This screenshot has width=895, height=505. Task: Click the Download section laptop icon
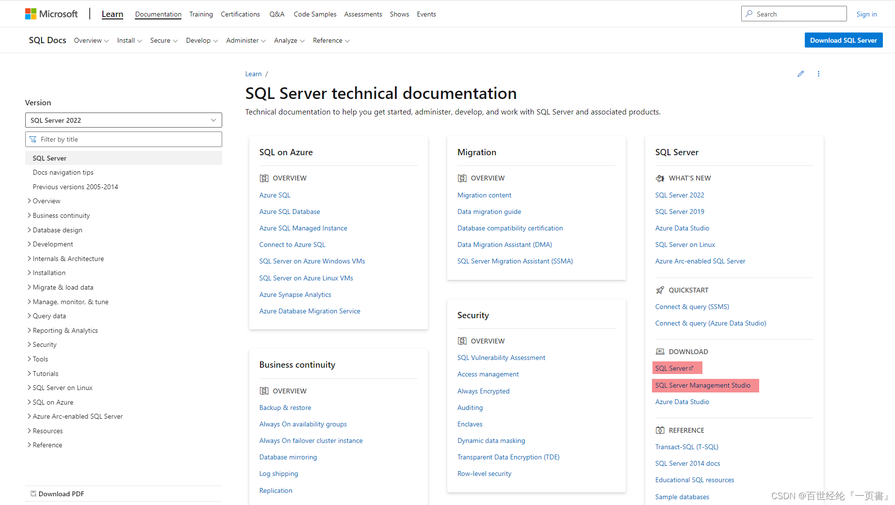coord(660,352)
